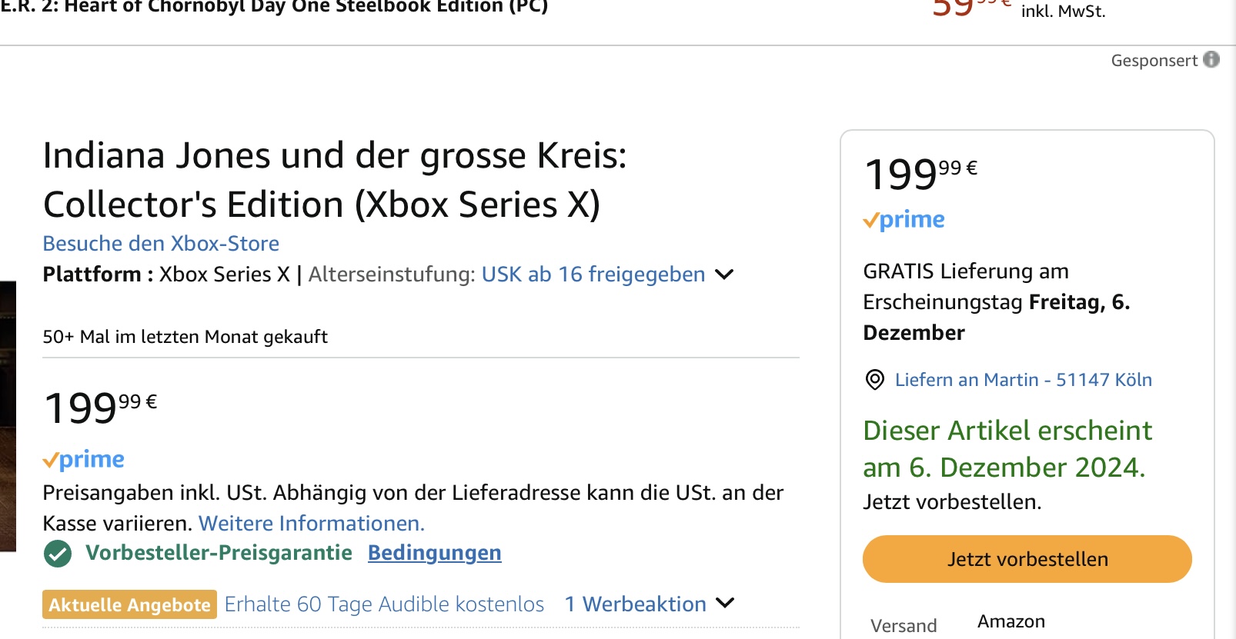Screen dimensions: 1236x639
Task: Click the prime logo in the buy box
Action: (904, 220)
